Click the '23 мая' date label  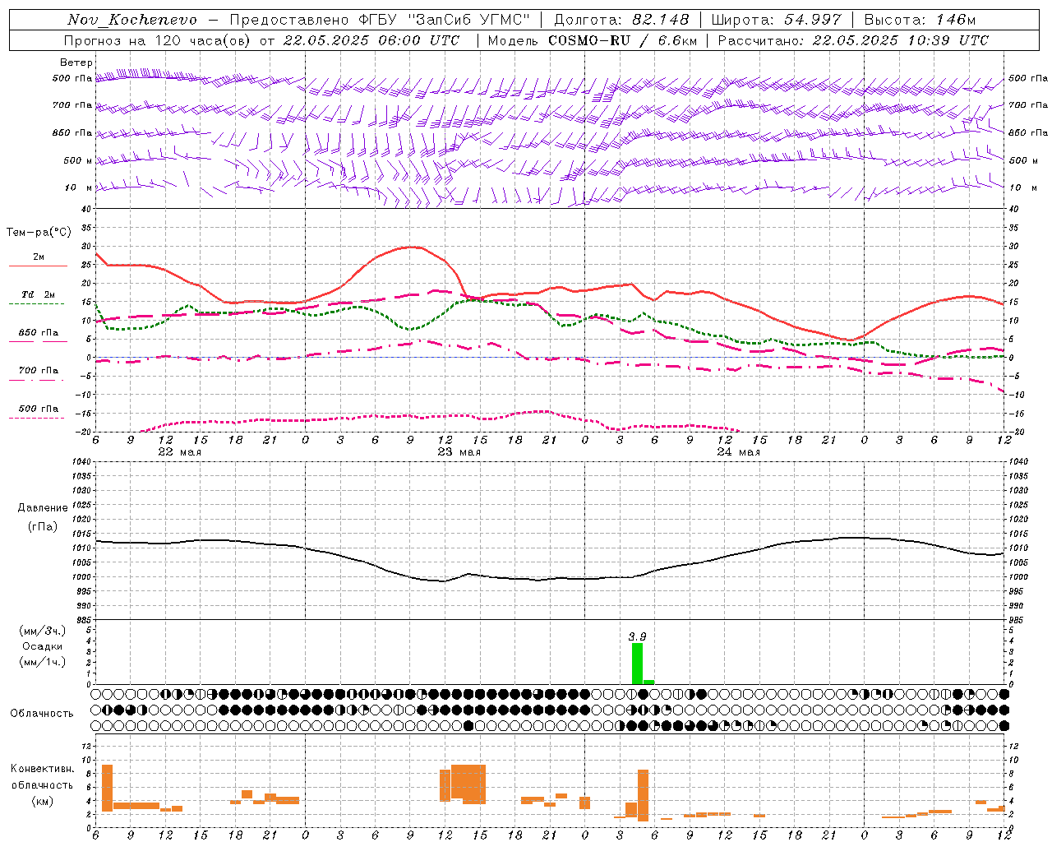459,452
